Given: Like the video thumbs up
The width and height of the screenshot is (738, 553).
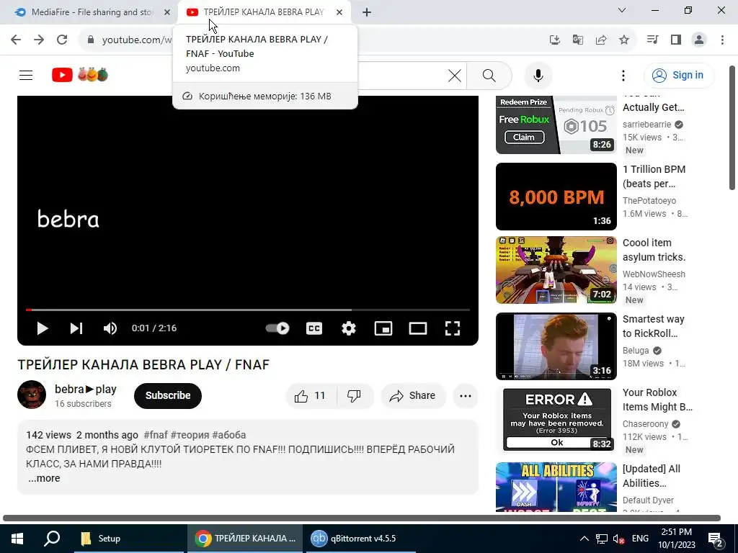Looking at the screenshot, I should [x=310, y=396].
